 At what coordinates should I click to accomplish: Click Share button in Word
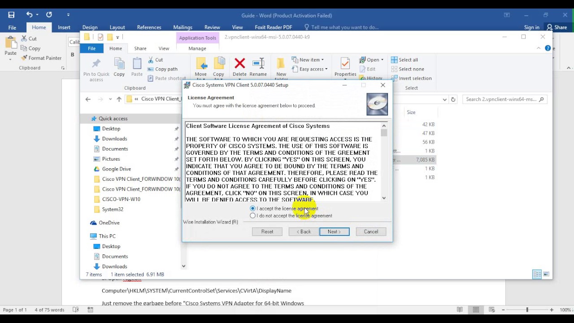557,27
